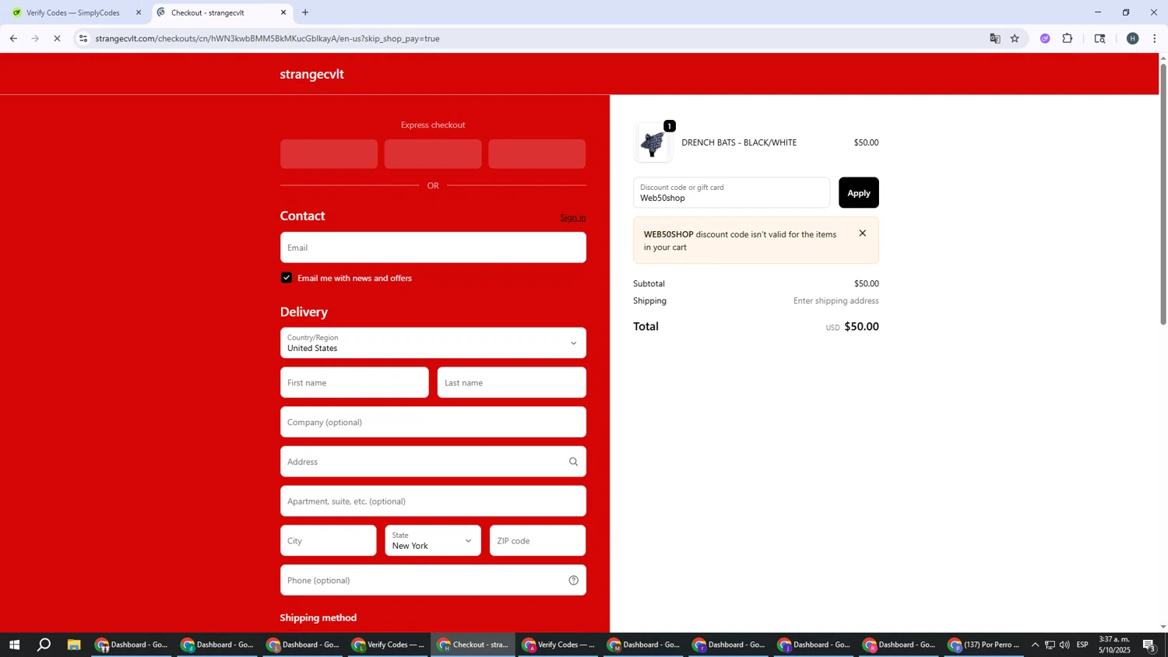
Task: Close the Checkout - strangecvlt tab
Action: [283, 12]
